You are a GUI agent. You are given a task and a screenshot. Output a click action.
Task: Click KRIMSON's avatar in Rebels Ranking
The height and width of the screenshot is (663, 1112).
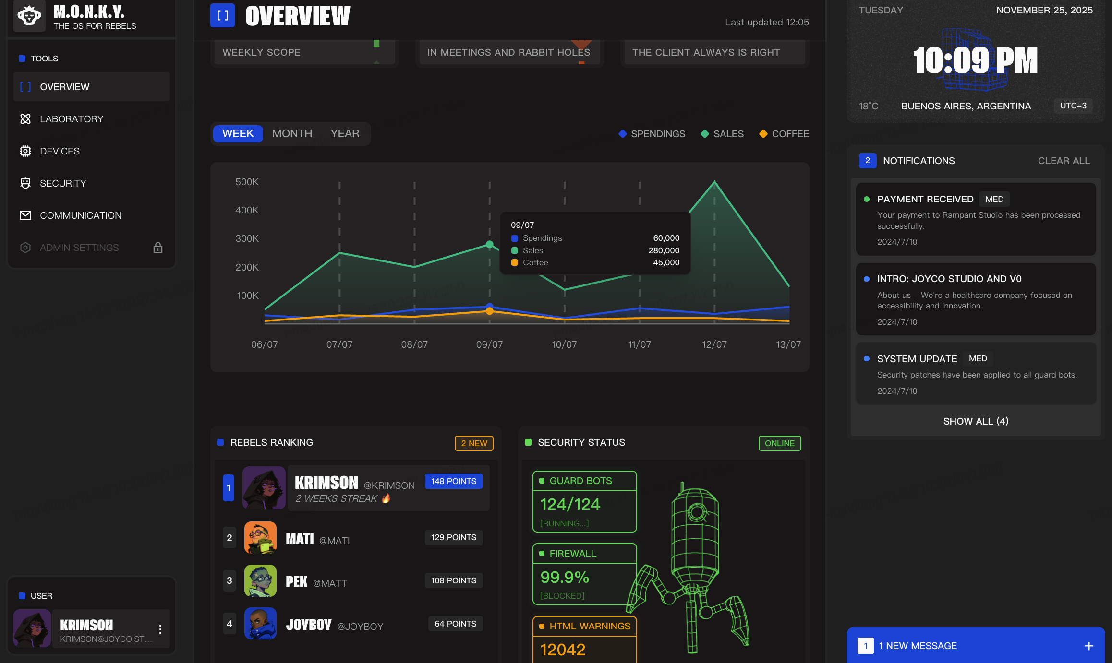pos(264,488)
